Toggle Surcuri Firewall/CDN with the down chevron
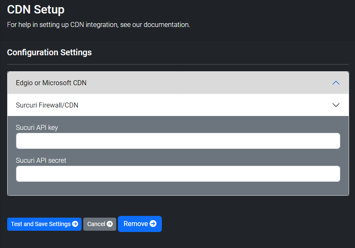This screenshot has height=248, width=355. 336,105
